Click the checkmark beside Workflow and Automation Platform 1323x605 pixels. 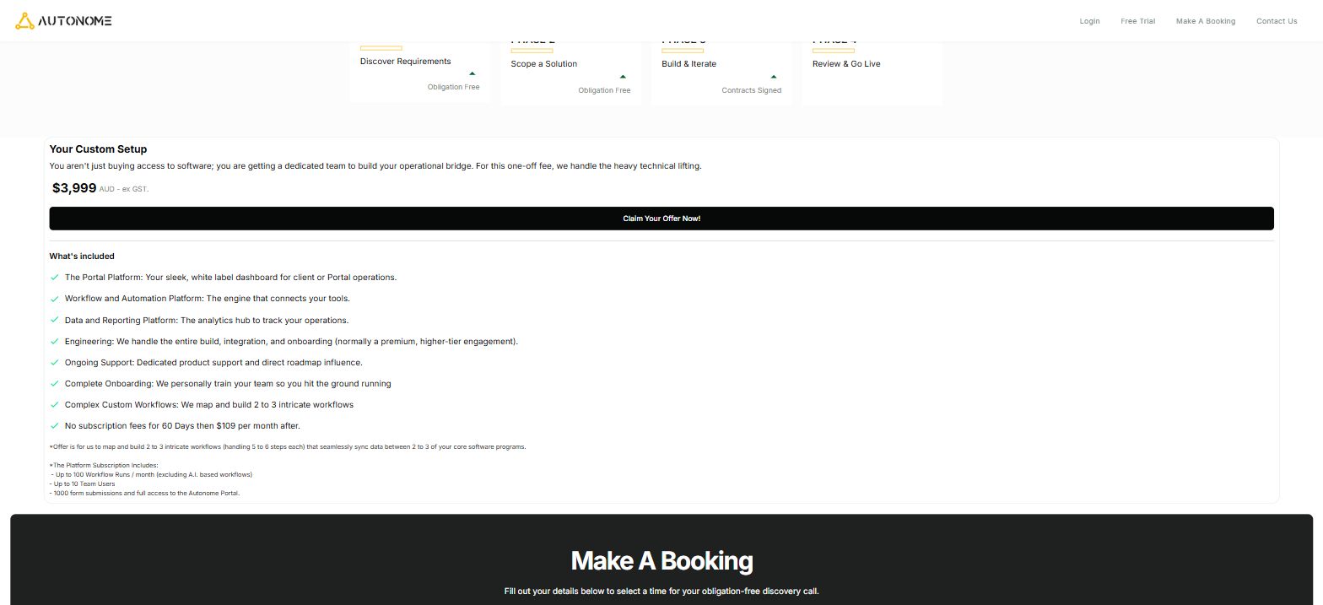pos(55,299)
